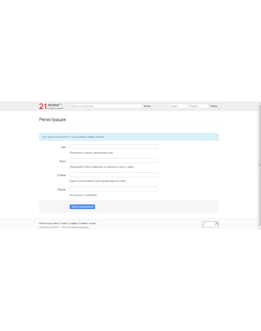Open the 'Конституция сайта' footer link
This screenshot has height=331, width=261.
pyautogui.click(x=49, y=223)
